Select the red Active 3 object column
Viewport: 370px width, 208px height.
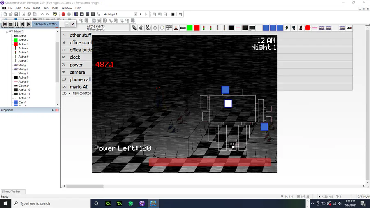pyautogui.click(x=197, y=28)
